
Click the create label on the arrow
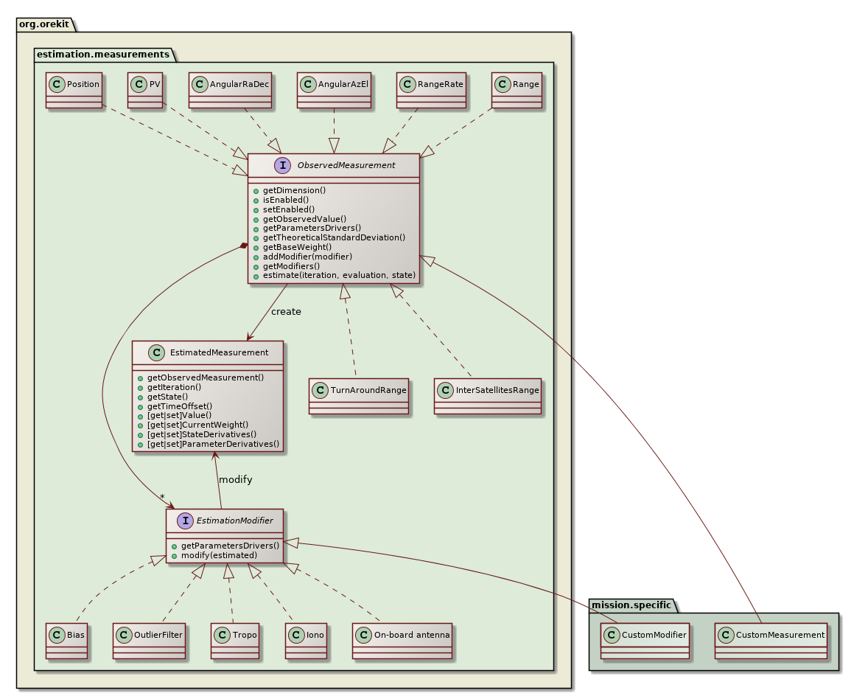tap(287, 312)
